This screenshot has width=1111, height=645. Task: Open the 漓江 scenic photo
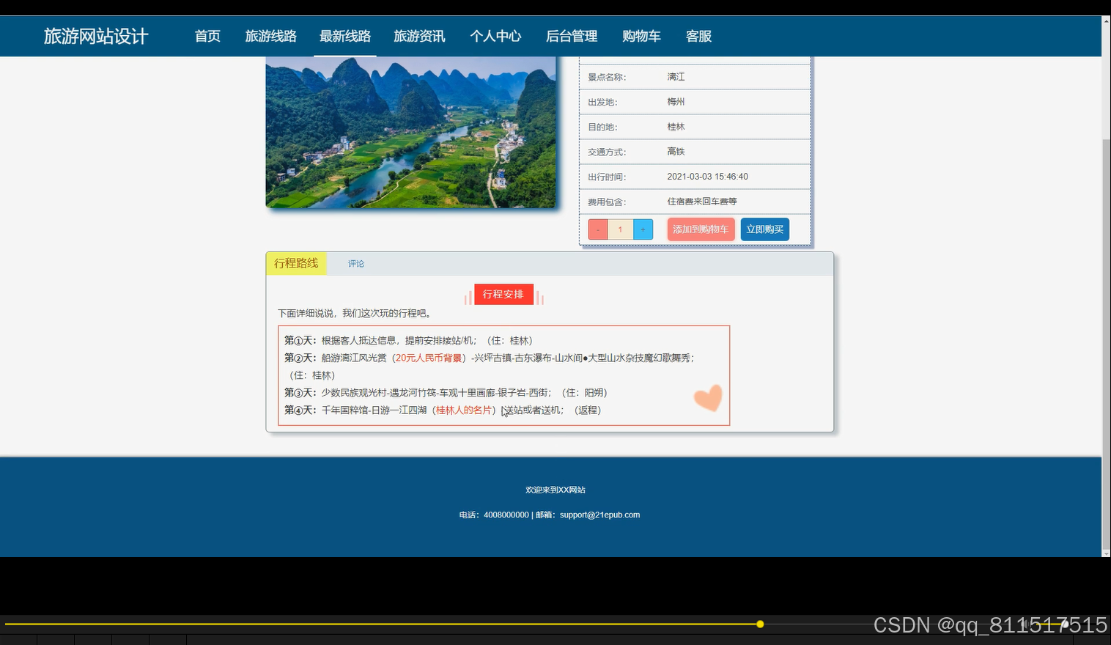tap(411, 132)
